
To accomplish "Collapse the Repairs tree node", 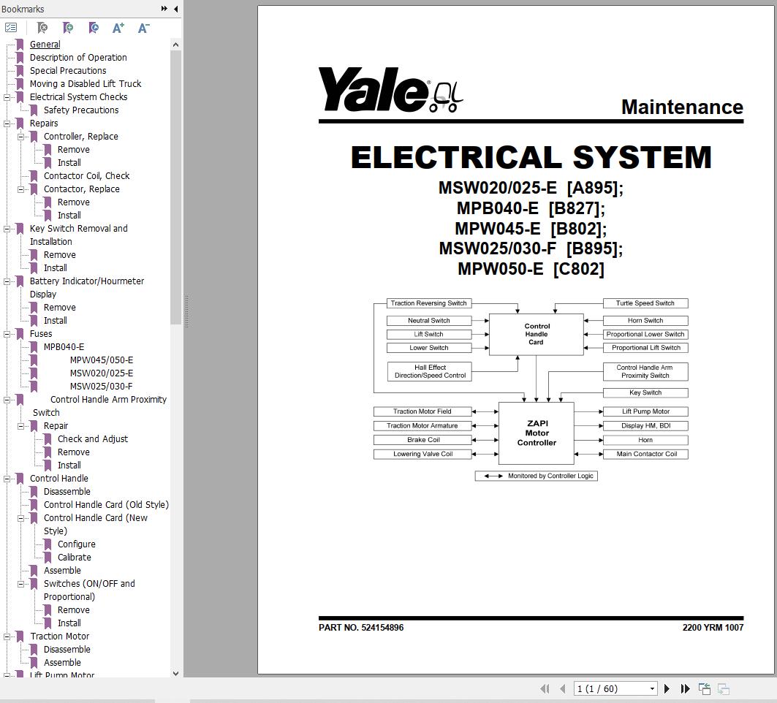I will pyautogui.click(x=7, y=123).
